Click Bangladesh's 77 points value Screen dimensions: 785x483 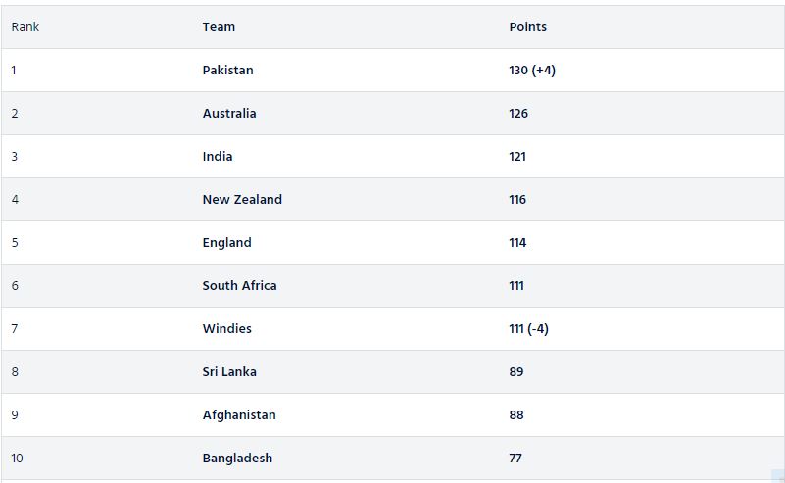point(515,459)
